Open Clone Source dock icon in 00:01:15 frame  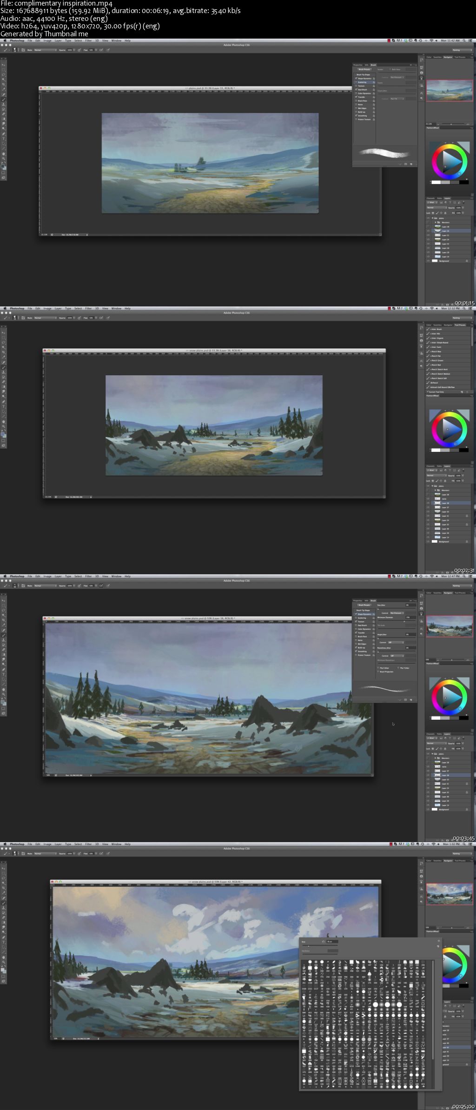[x=422, y=85]
